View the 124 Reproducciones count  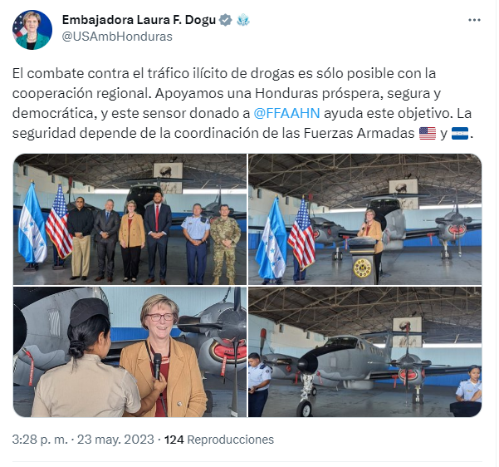(219, 440)
